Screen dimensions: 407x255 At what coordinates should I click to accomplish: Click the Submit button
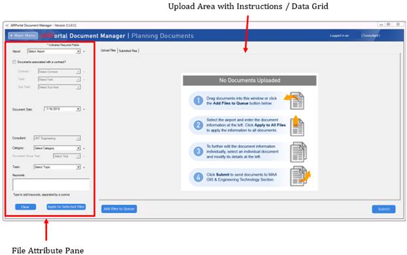(x=383, y=209)
